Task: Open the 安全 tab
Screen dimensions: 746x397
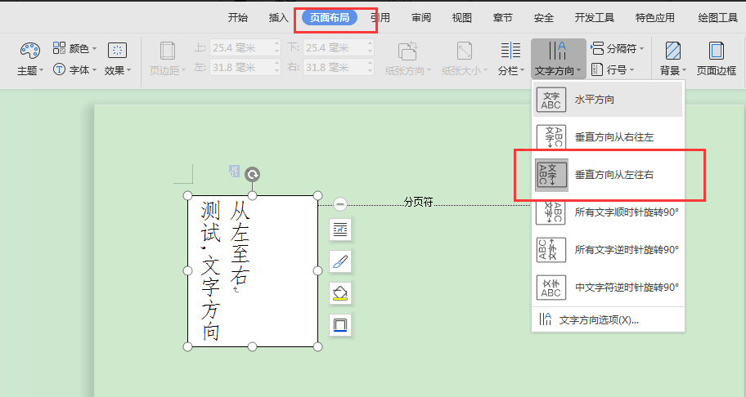Action: (543, 18)
